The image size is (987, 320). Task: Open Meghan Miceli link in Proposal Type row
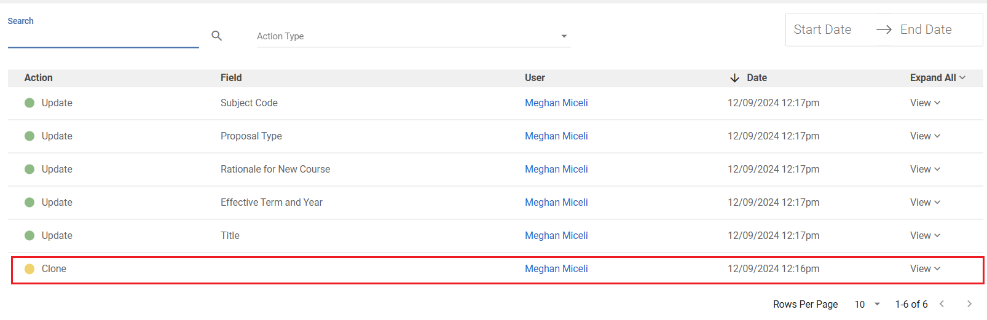pyautogui.click(x=556, y=136)
